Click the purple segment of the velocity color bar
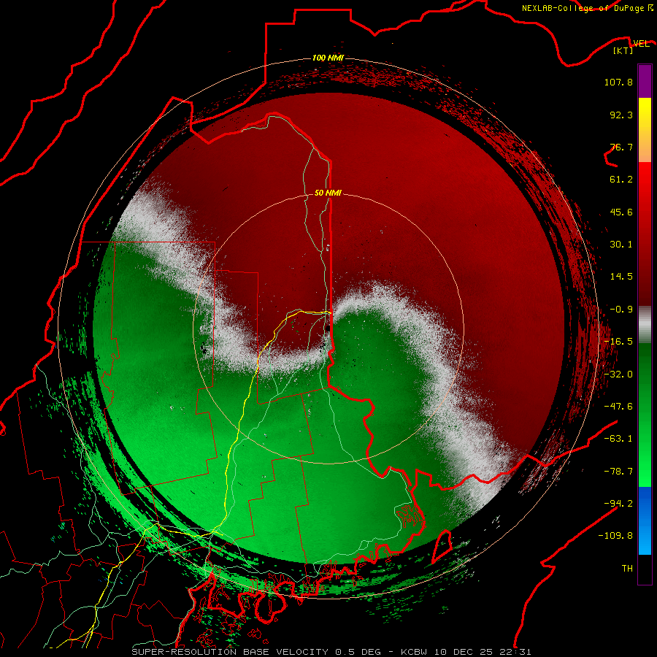Viewport: 657px width, 657px height. point(645,81)
